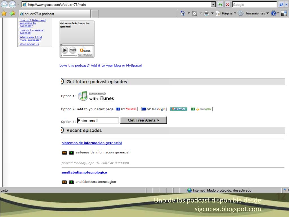Click the GET PODCAST button in player

85,55
